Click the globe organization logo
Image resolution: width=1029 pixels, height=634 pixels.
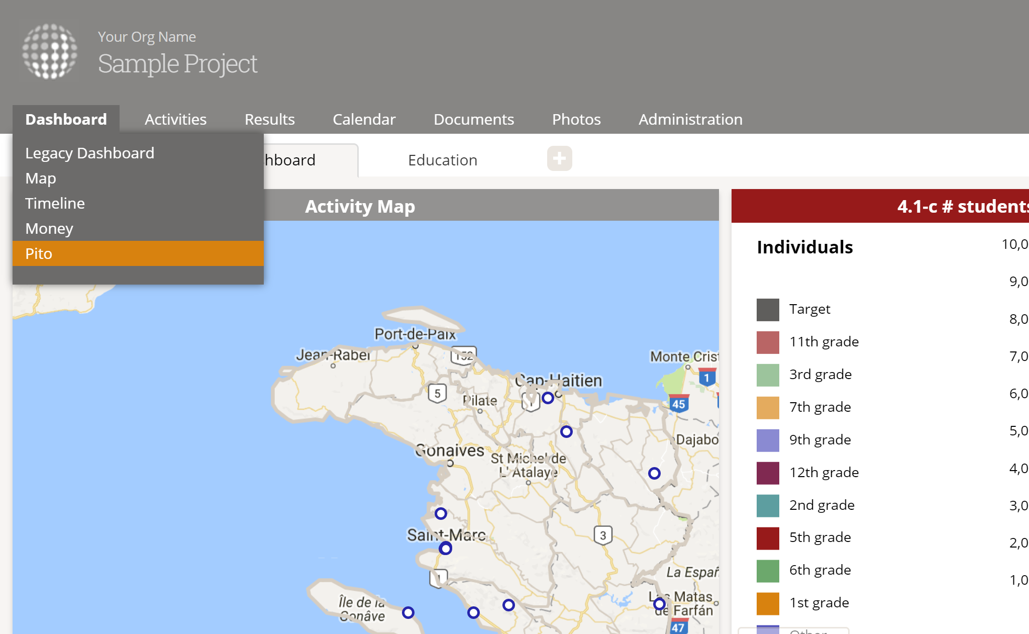[x=50, y=51]
